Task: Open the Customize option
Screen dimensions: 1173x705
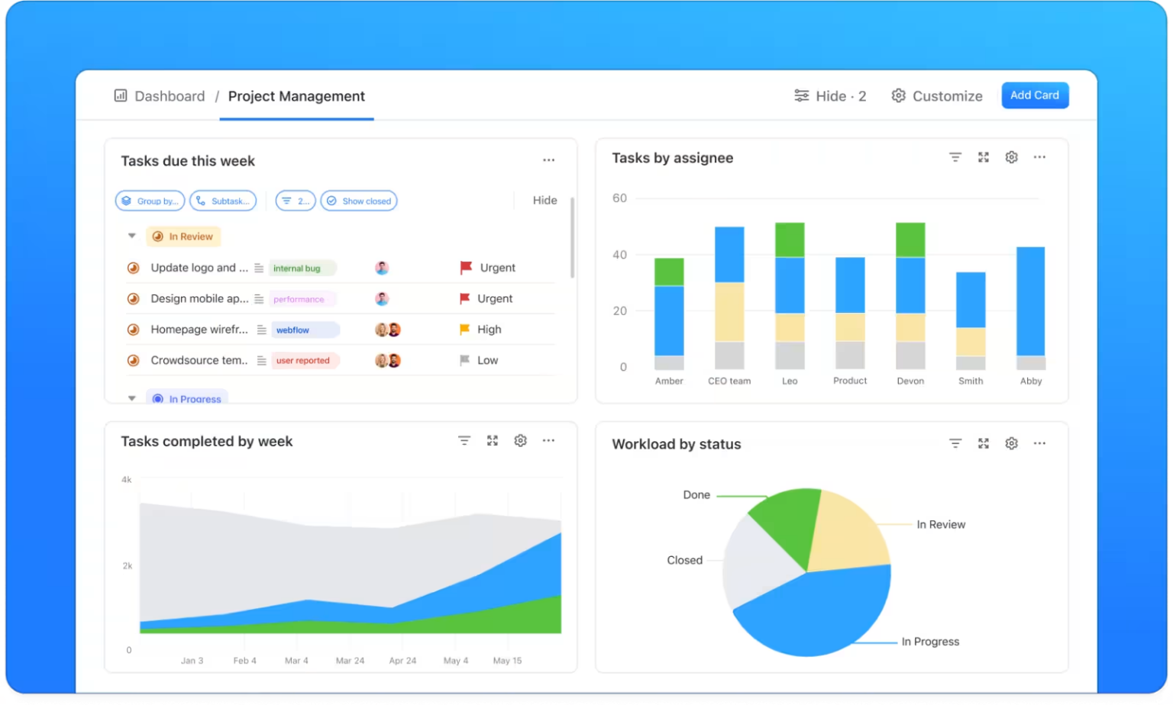Action: (937, 96)
